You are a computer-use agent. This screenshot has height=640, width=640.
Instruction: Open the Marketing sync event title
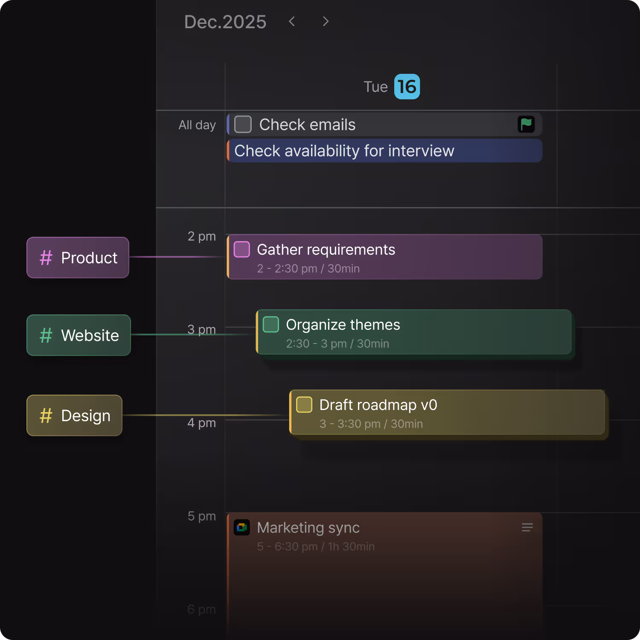pyautogui.click(x=308, y=528)
